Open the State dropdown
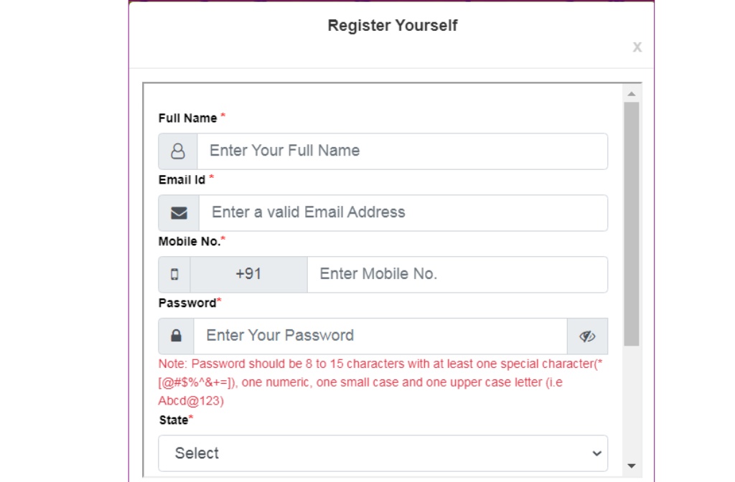Viewport: 735px width, 482px height. tap(383, 453)
